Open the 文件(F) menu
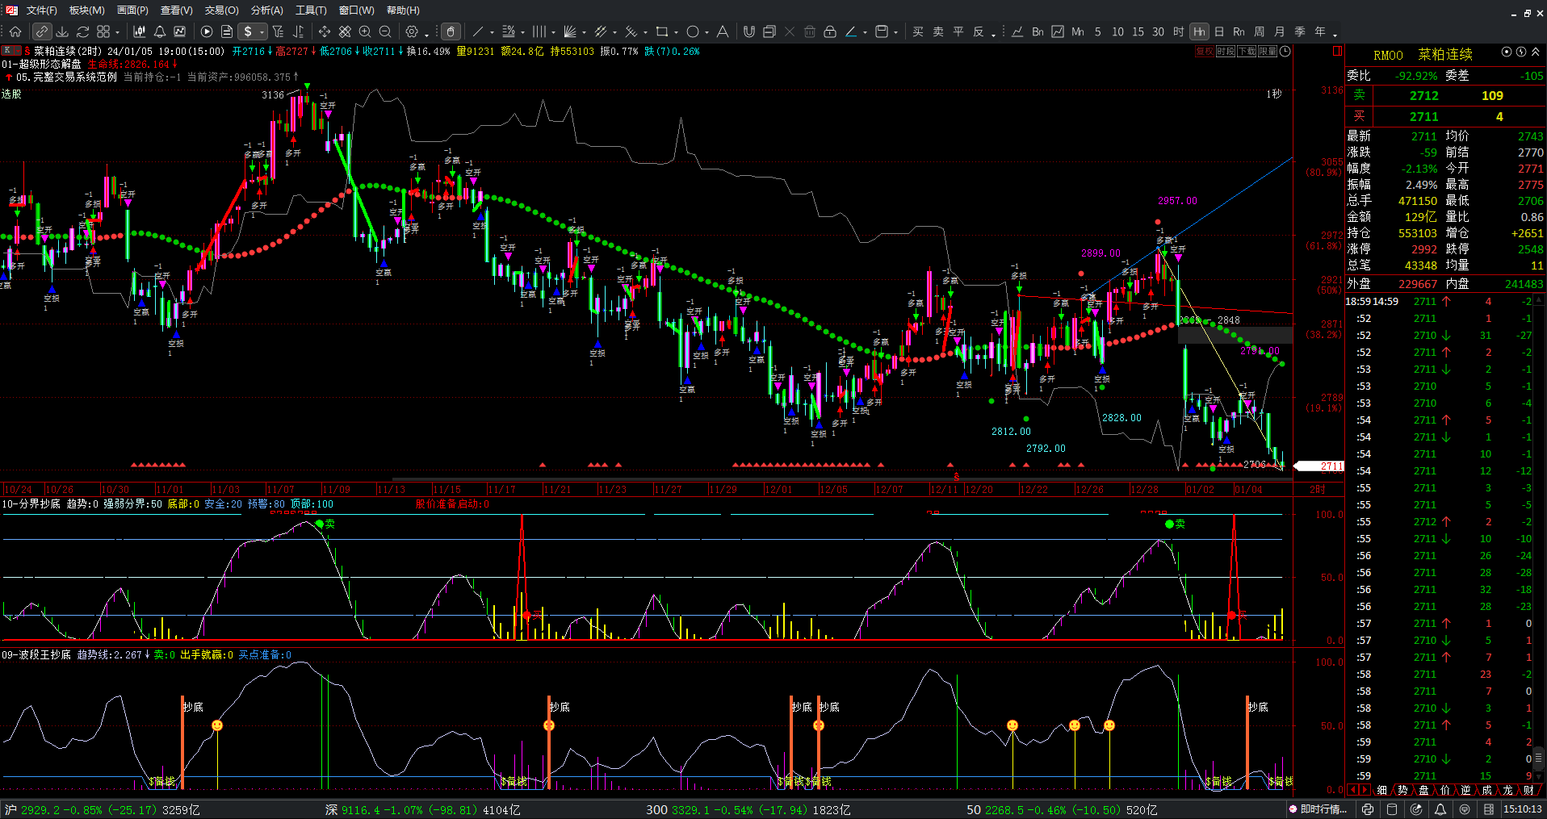Screen dimensions: 1547x819 tap(41, 10)
